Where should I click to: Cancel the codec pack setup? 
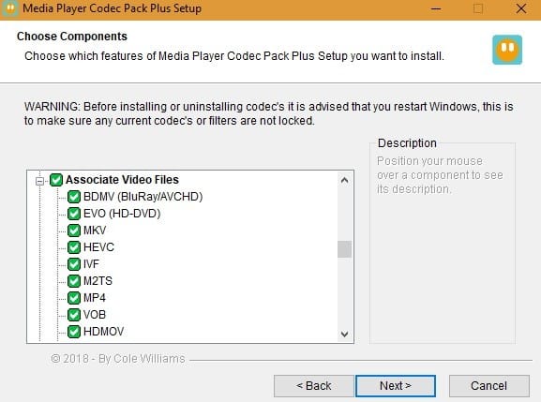coord(488,385)
